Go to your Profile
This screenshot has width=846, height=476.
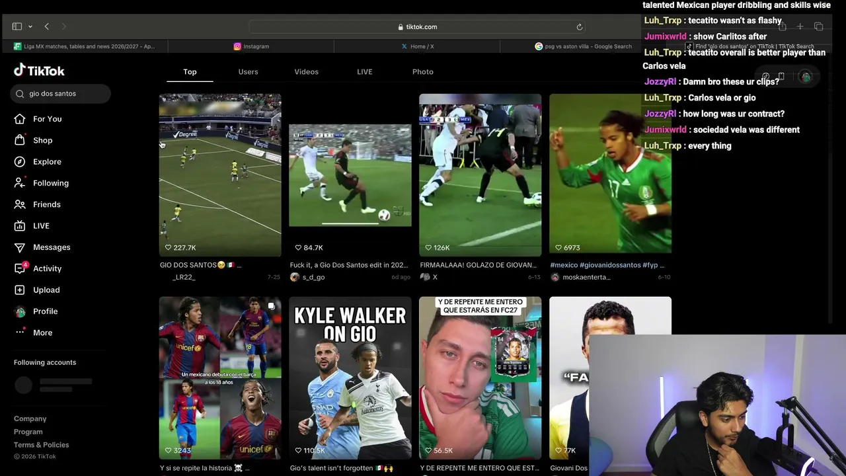tap(36, 311)
